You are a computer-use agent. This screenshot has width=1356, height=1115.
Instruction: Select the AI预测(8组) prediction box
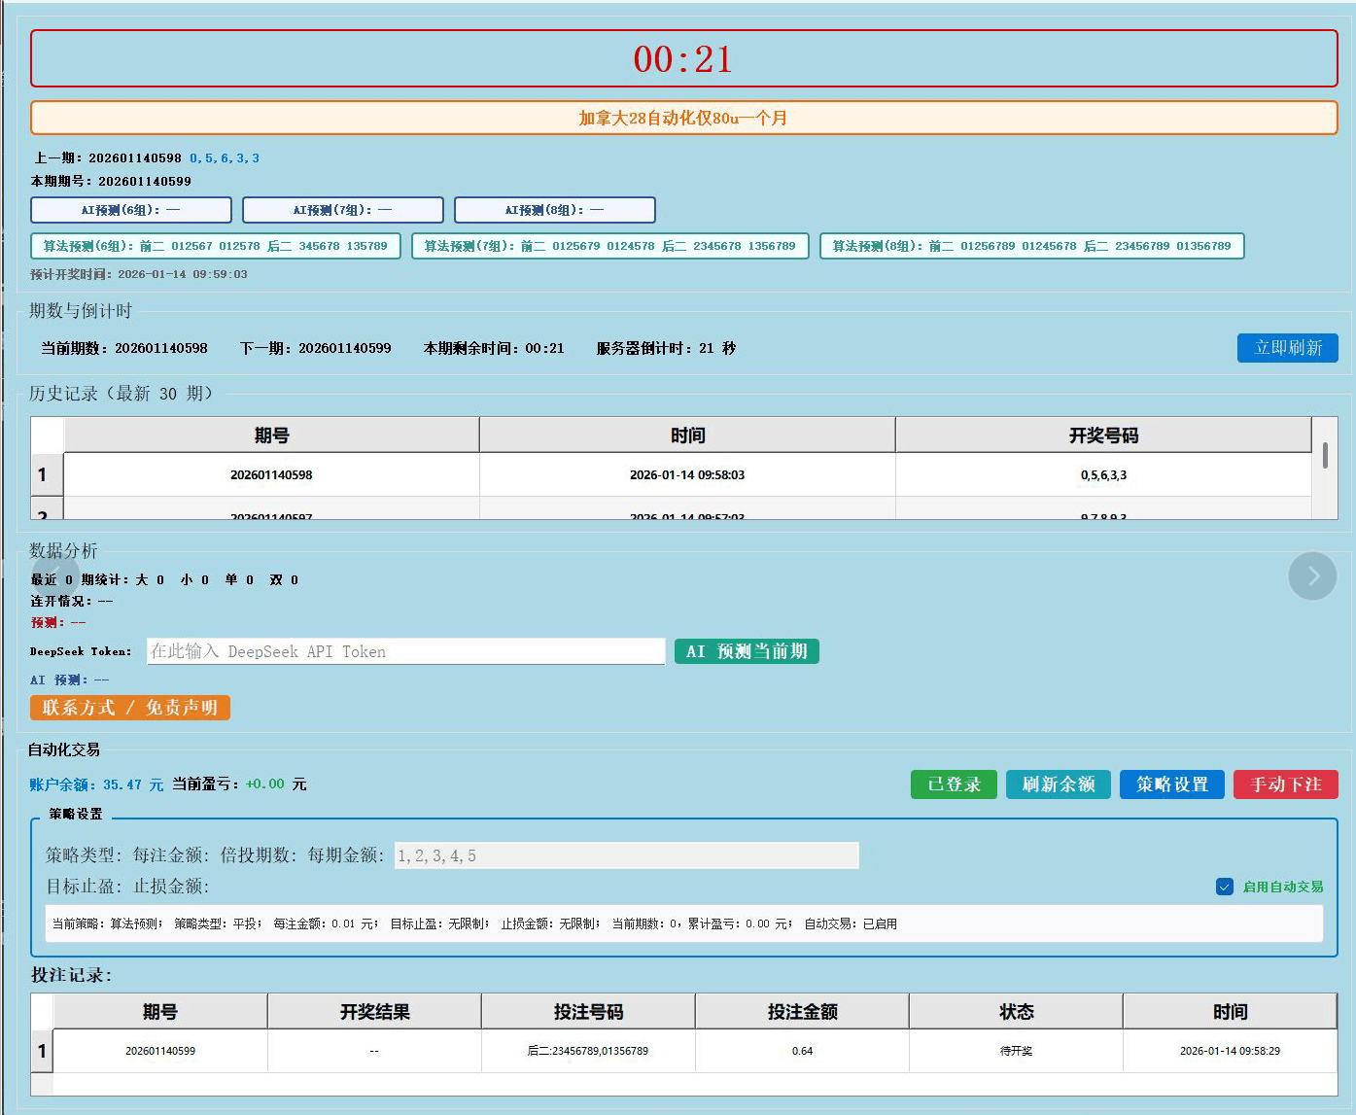coord(555,209)
